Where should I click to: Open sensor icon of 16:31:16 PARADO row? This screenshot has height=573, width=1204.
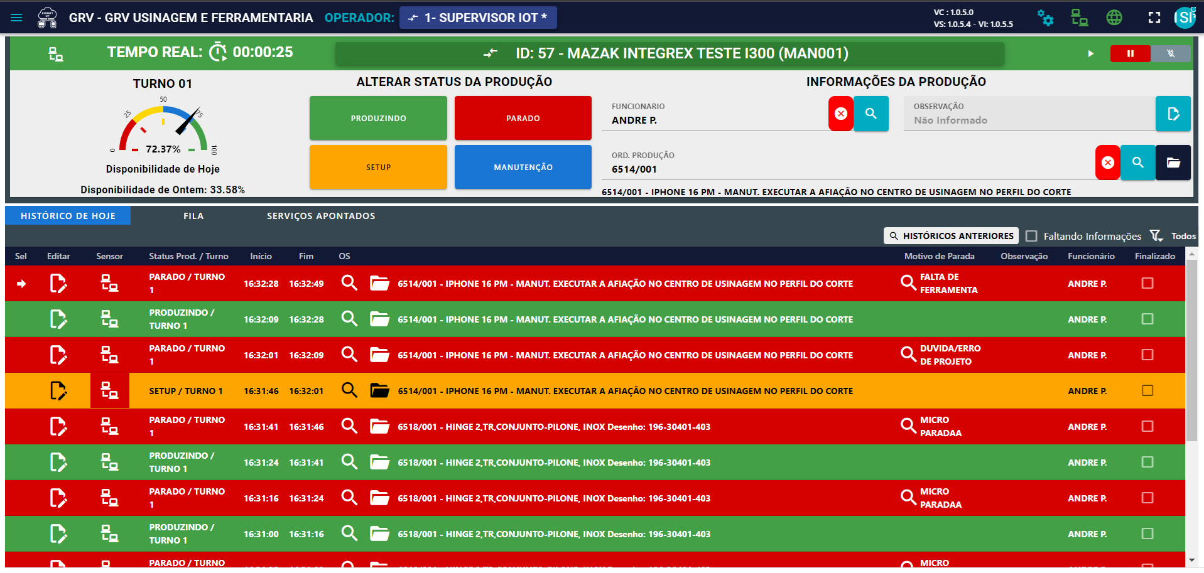pos(109,498)
